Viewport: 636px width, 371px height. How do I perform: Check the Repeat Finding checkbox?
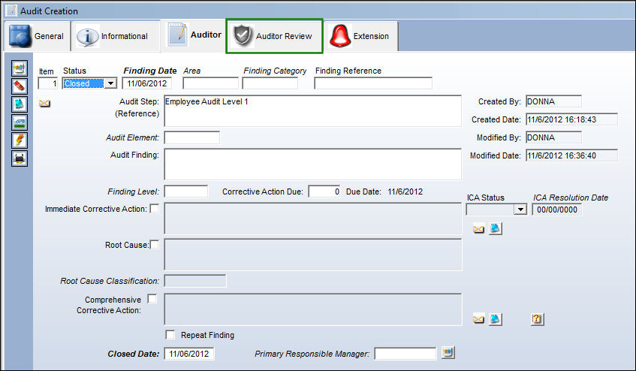[x=170, y=335]
